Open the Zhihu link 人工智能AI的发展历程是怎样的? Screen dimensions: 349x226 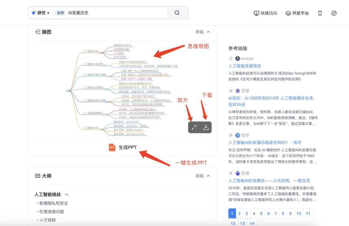pos(265,142)
